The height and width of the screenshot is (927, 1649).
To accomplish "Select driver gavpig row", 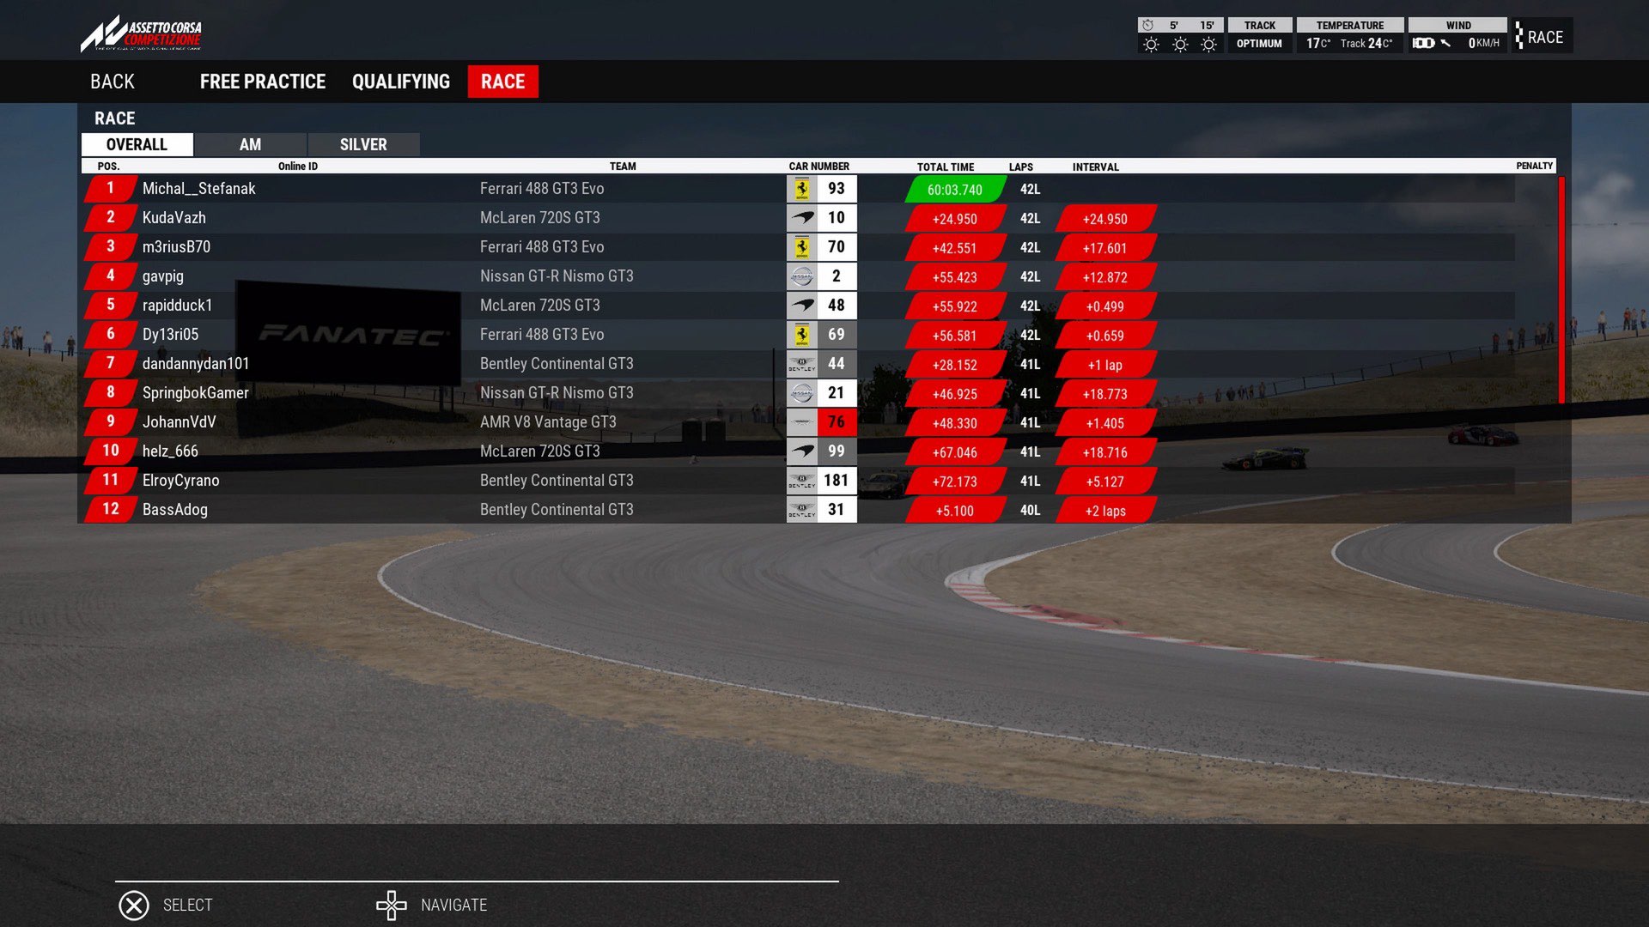I will [799, 276].
